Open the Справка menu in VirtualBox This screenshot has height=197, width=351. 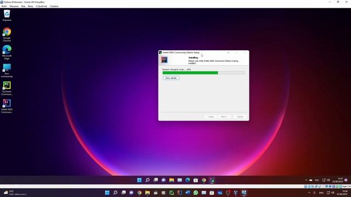click(54, 6)
